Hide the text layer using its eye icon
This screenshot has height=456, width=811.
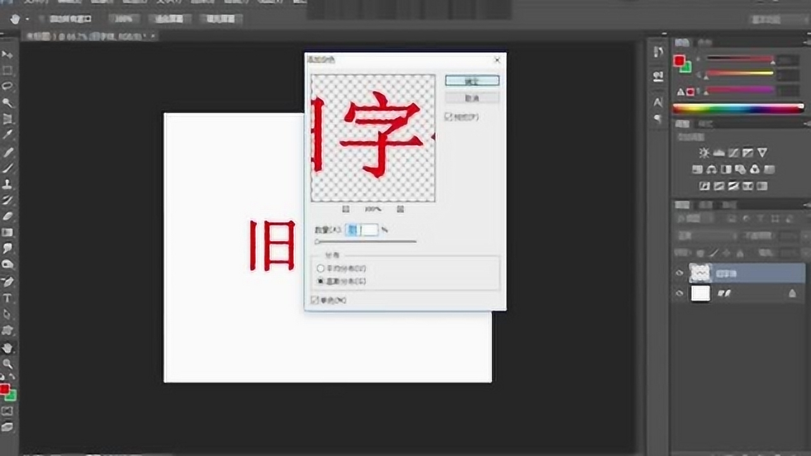pyautogui.click(x=679, y=273)
